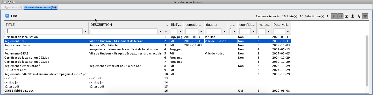Click the dauthor filter input field

214,31
